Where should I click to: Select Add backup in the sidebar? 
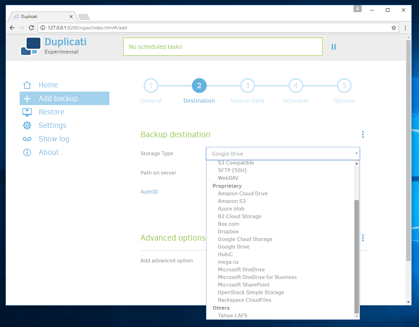[x=65, y=99]
